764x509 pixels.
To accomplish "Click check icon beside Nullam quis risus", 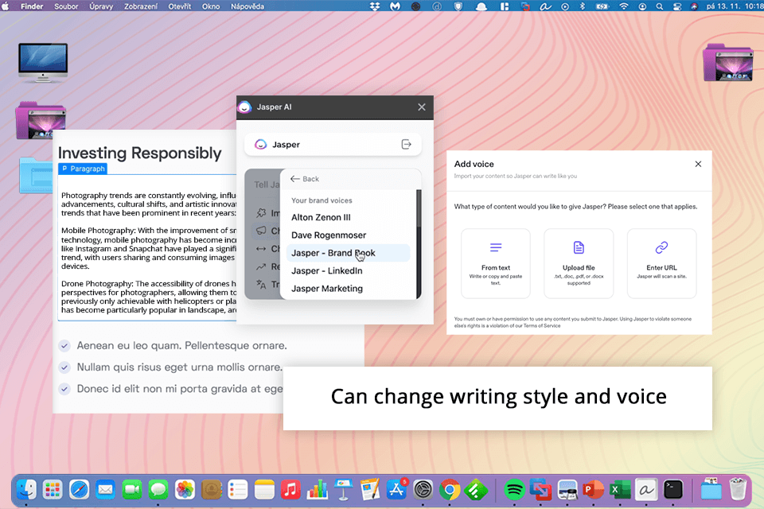I will click(64, 367).
